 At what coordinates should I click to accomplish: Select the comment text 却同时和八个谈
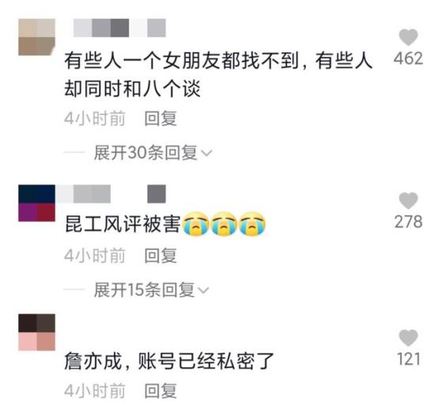[132, 89]
